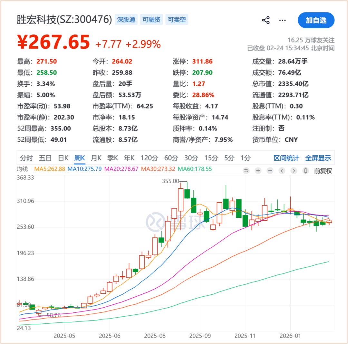Click the share icon

pyautogui.click(x=266, y=20)
